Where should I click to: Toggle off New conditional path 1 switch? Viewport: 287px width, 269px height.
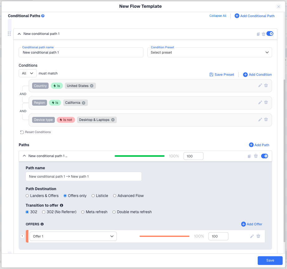(270, 34)
